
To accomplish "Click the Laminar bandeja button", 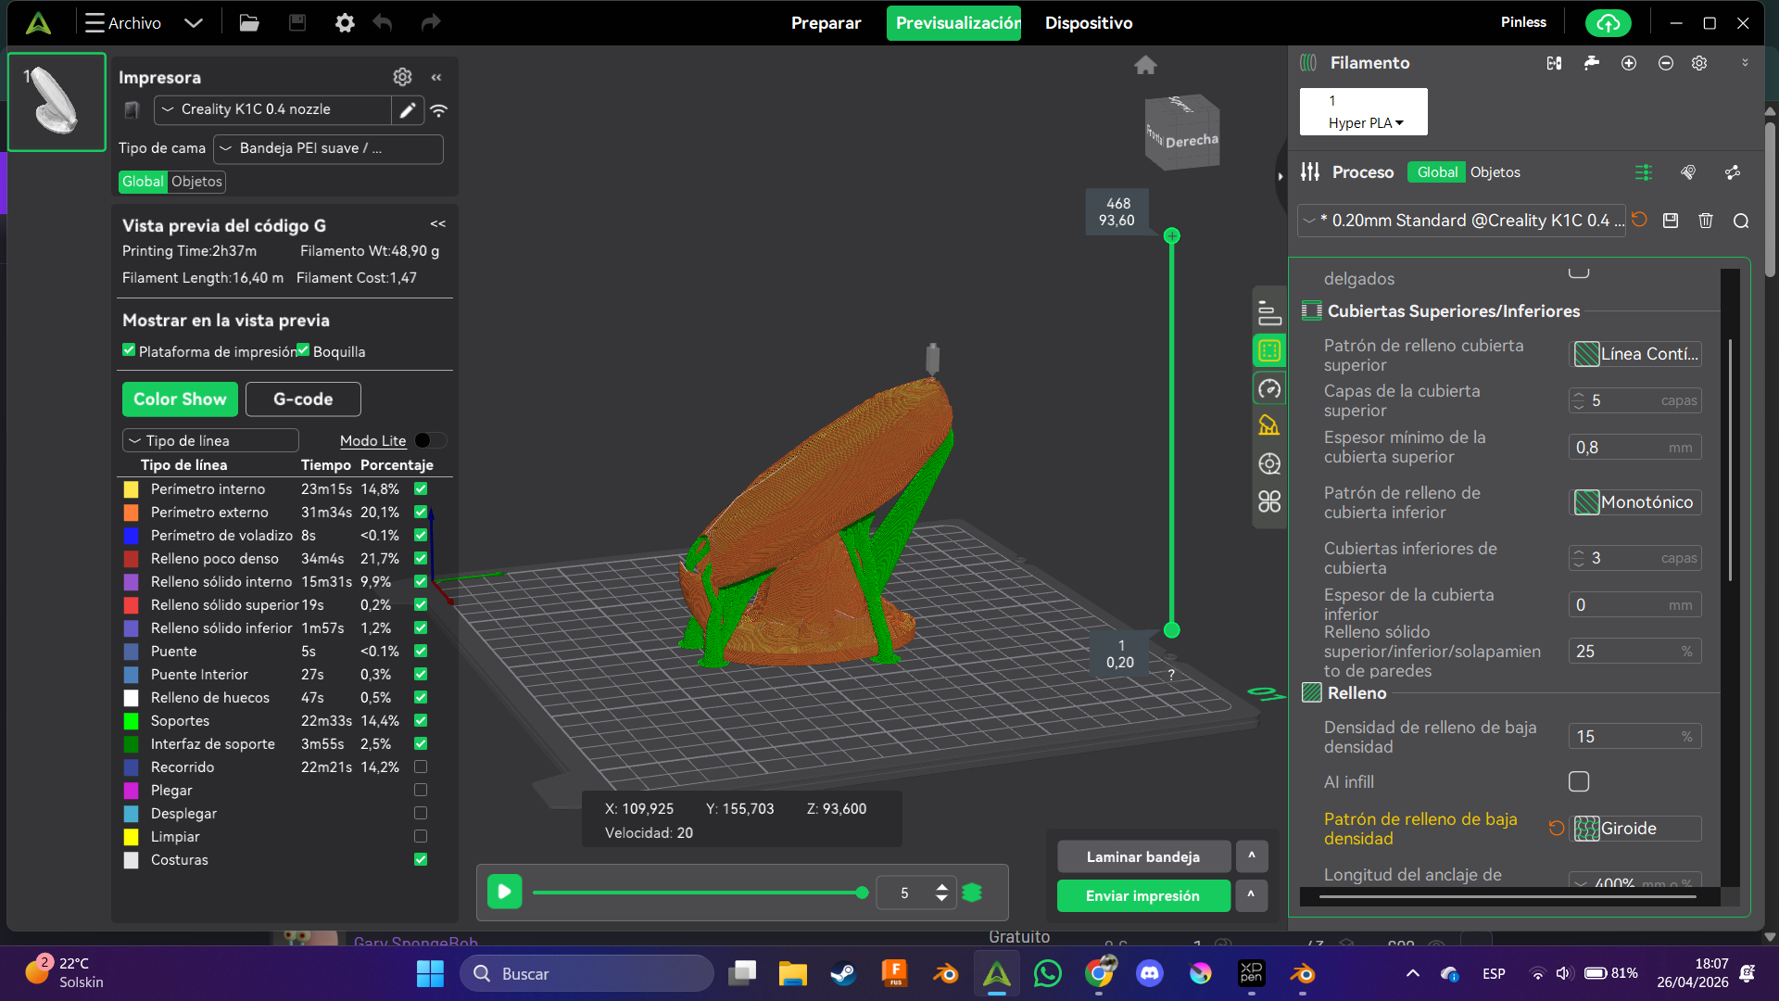I will click(1143, 856).
